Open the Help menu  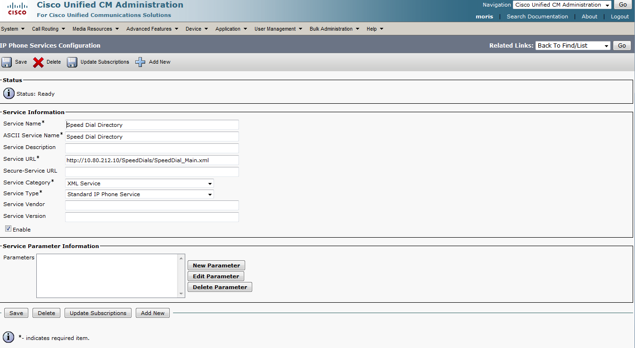tap(375, 29)
